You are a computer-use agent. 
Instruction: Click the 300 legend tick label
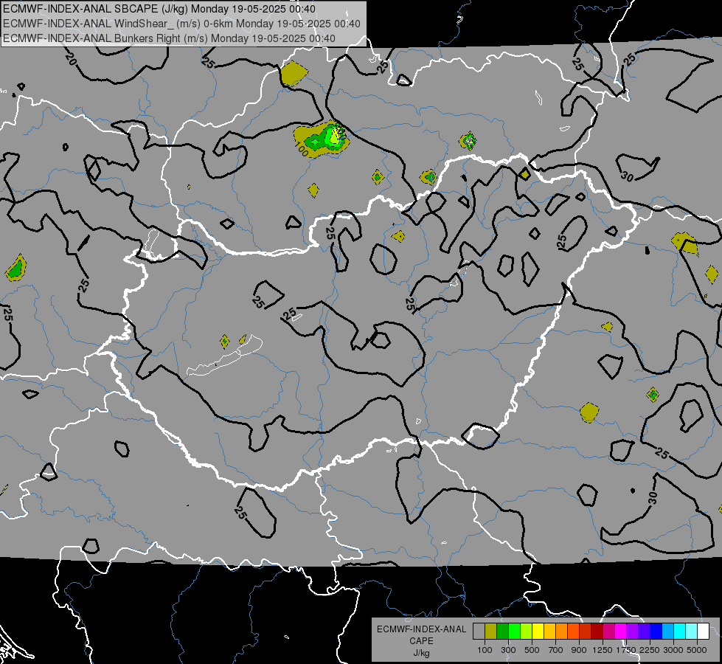(508, 650)
